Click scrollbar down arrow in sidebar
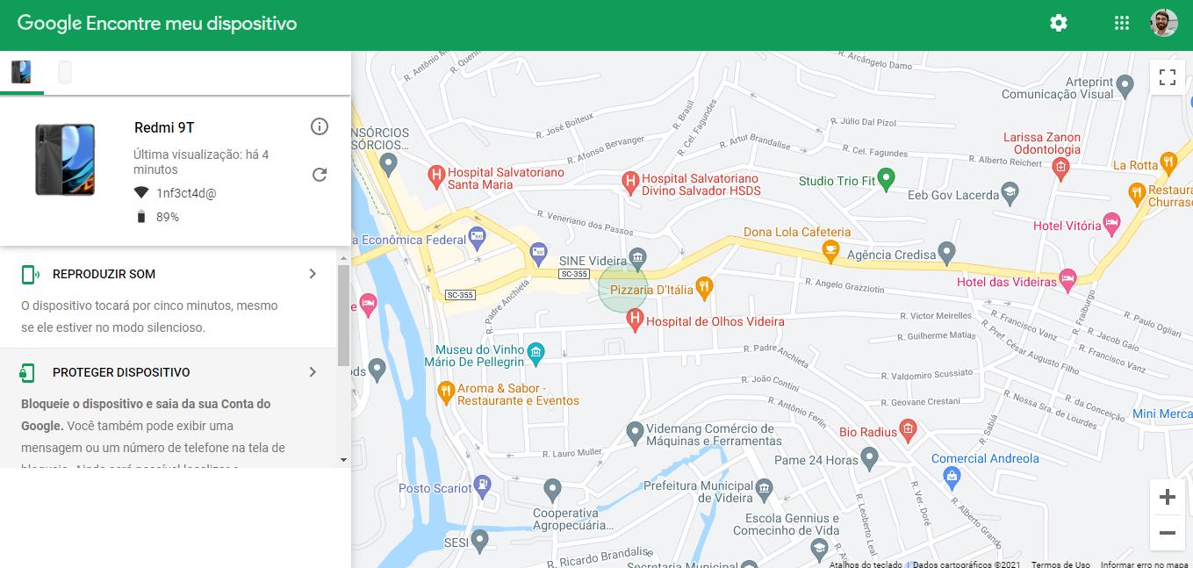Viewport: 1193px width, 568px height. pos(343,459)
